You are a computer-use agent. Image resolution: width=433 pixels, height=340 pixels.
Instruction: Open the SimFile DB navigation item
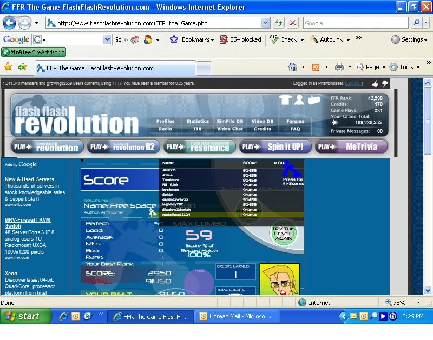[229, 121]
